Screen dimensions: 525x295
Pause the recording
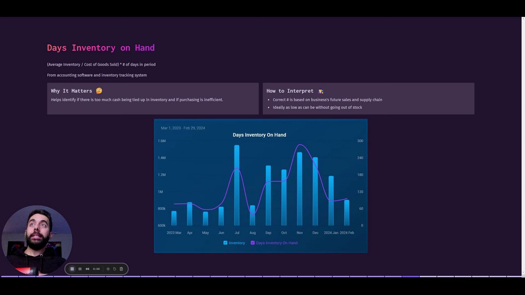pyautogui.click(x=80, y=269)
